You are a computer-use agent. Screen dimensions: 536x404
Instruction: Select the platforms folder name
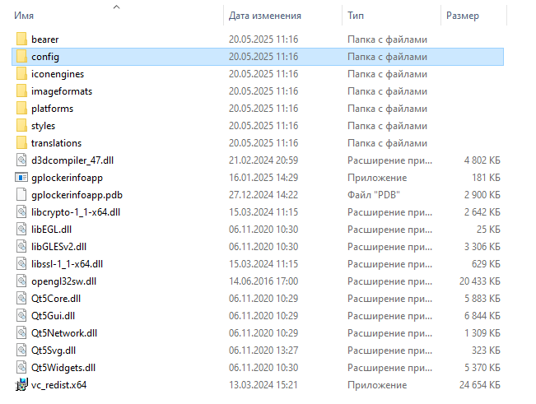pyautogui.click(x=53, y=109)
